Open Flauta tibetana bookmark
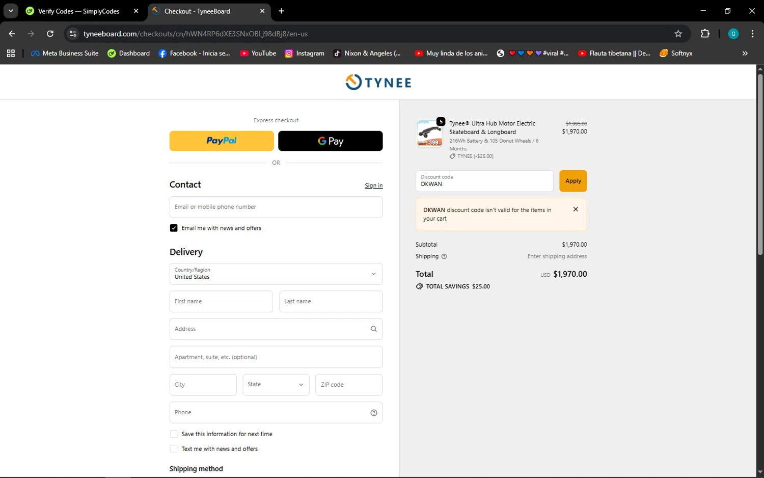This screenshot has height=478, width=764. tap(614, 53)
